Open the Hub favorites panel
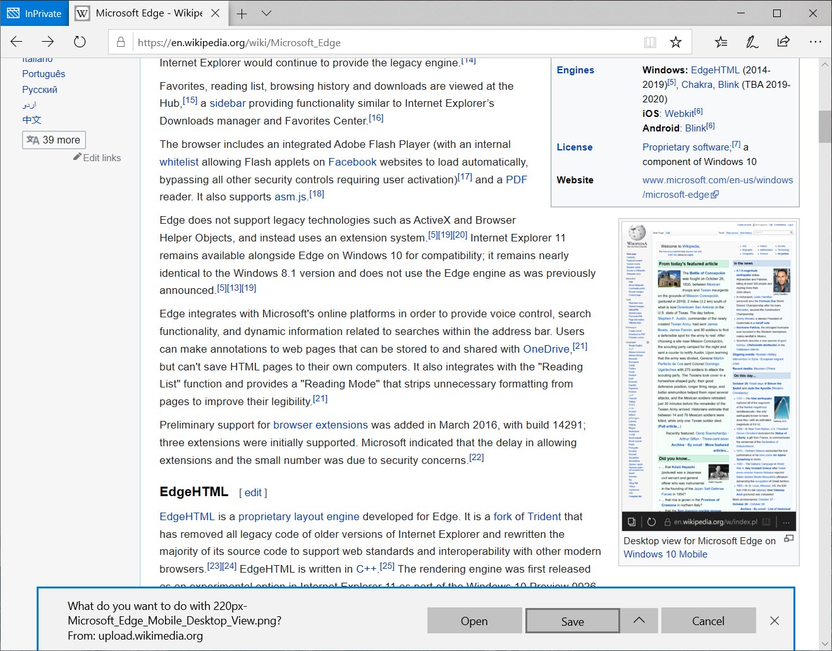 point(721,42)
